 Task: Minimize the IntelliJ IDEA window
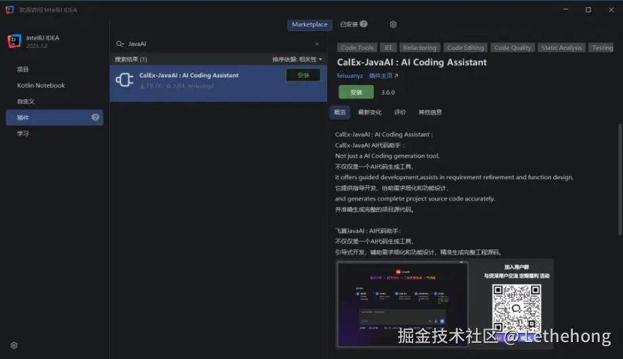pos(565,9)
